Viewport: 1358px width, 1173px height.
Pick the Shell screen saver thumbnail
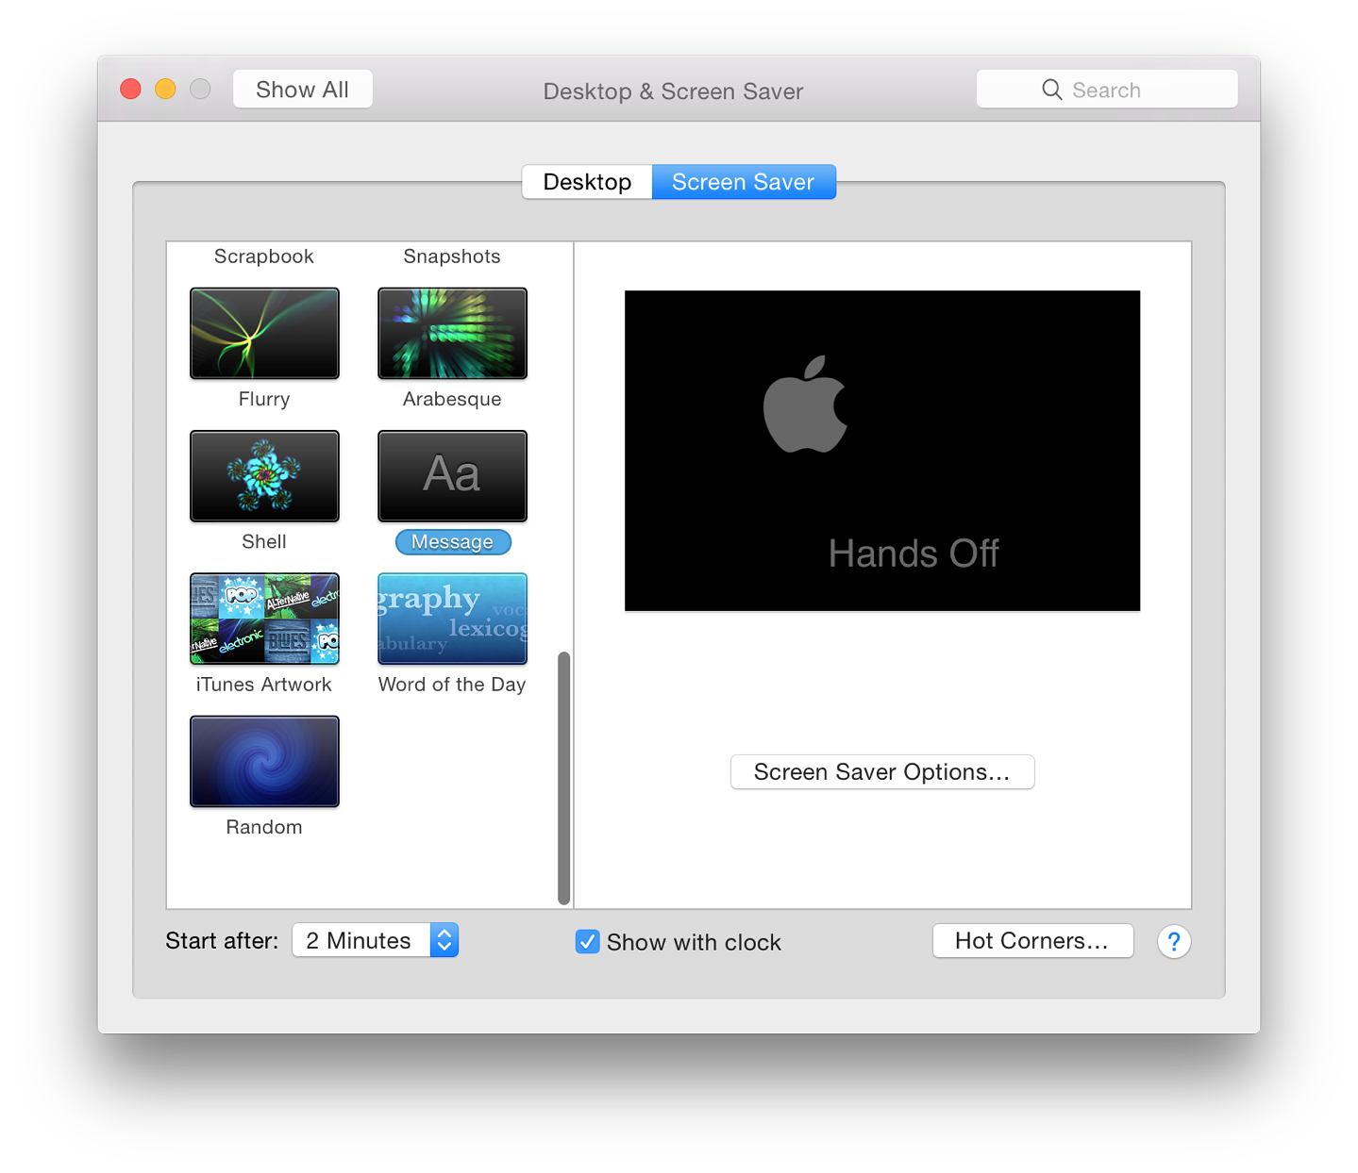point(264,475)
